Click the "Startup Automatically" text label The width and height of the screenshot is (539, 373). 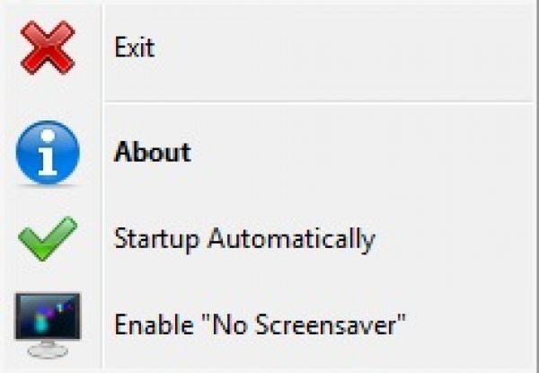(244, 240)
